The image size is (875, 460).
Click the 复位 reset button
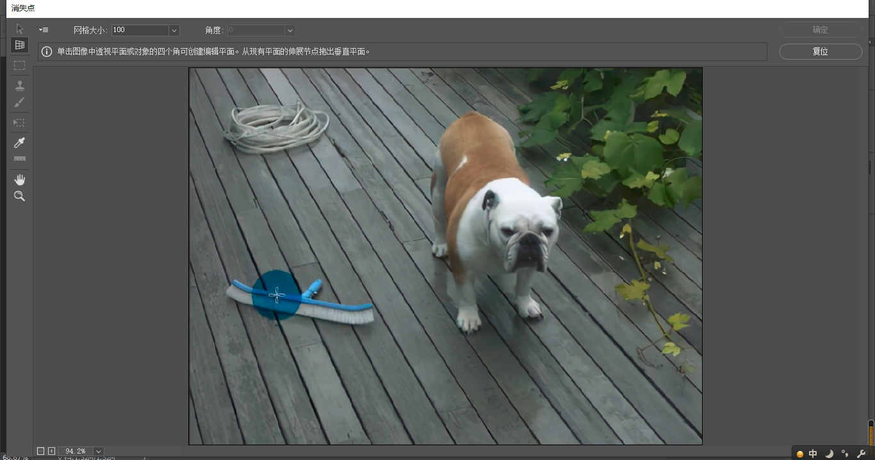pos(821,51)
